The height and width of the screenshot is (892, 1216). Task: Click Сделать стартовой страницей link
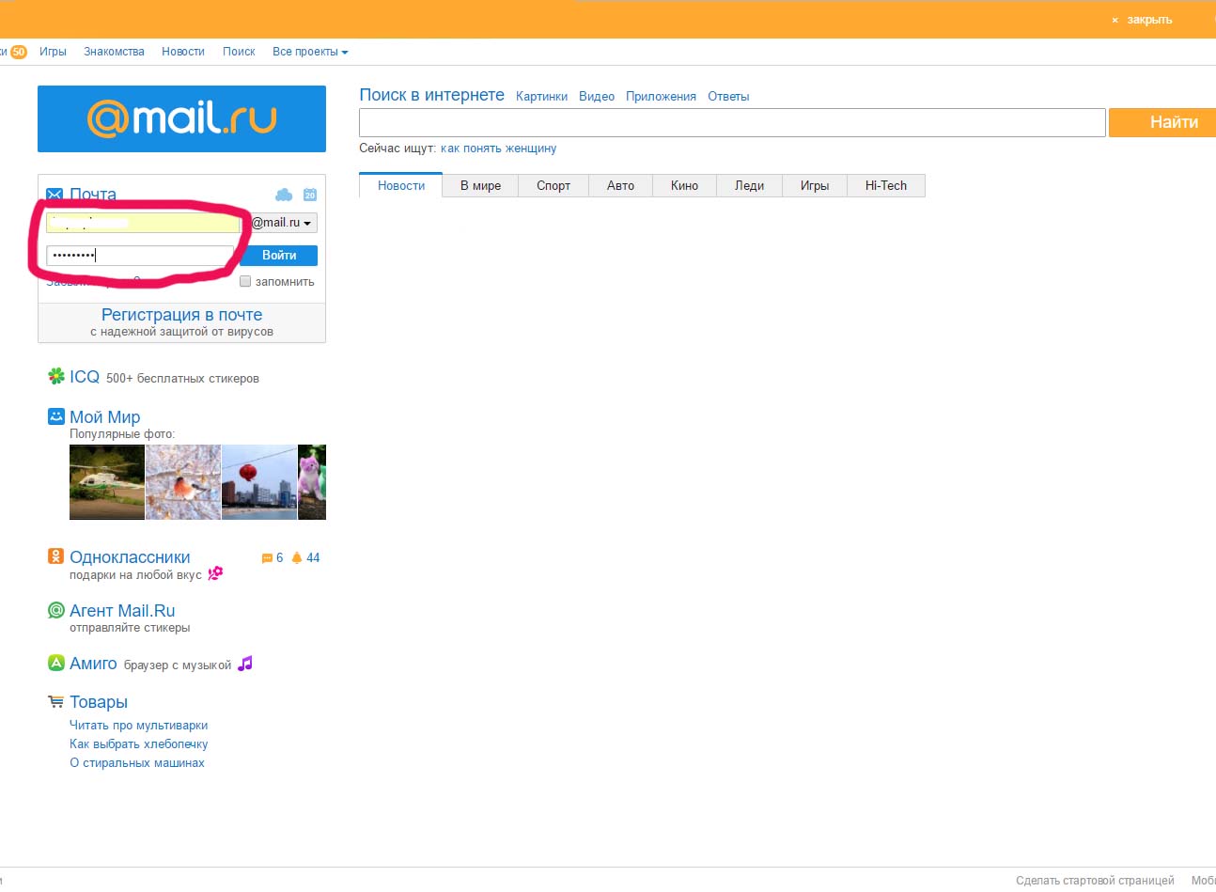click(x=1095, y=881)
